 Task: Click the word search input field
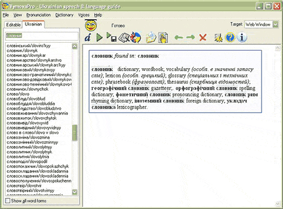pyautogui.click(x=42, y=35)
